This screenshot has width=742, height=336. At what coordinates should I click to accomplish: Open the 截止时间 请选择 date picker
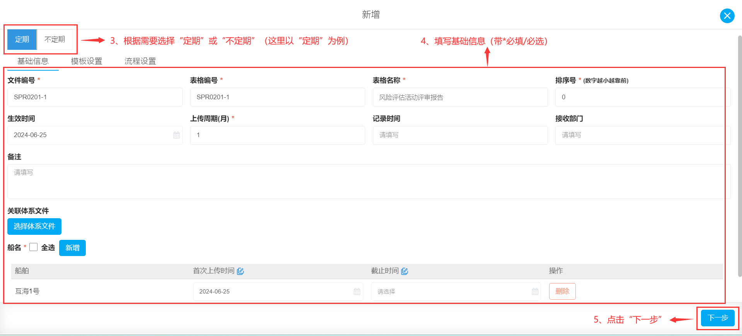[x=456, y=292]
